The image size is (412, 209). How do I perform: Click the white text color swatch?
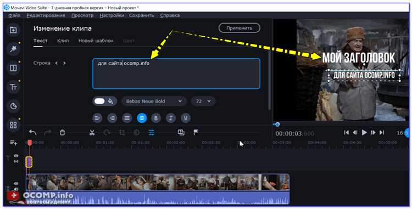pyautogui.click(x=99, y=101)
